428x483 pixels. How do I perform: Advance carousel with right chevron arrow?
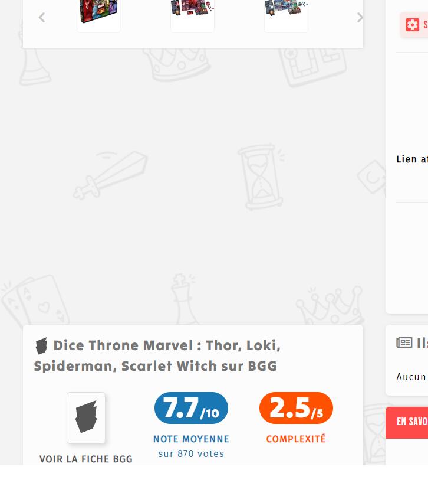[x=360, y=18]
